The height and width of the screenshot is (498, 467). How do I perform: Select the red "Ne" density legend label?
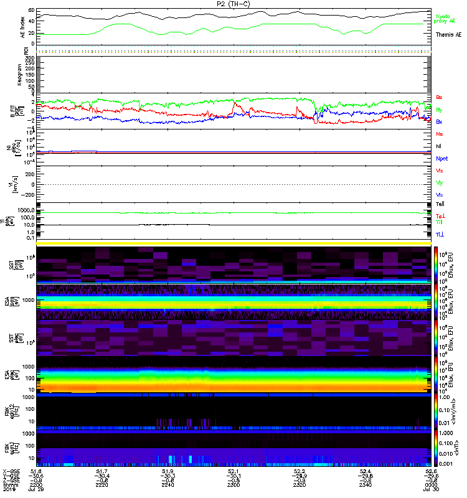pos(440,134)
